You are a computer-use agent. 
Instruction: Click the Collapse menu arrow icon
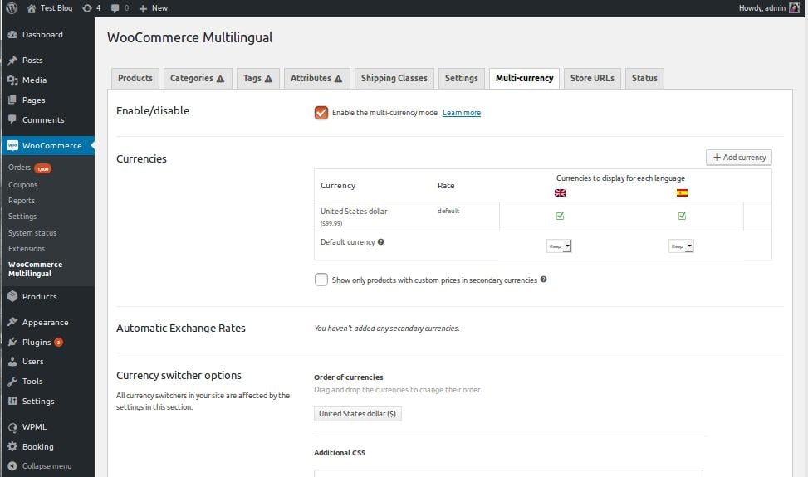[x=12, y=465]
